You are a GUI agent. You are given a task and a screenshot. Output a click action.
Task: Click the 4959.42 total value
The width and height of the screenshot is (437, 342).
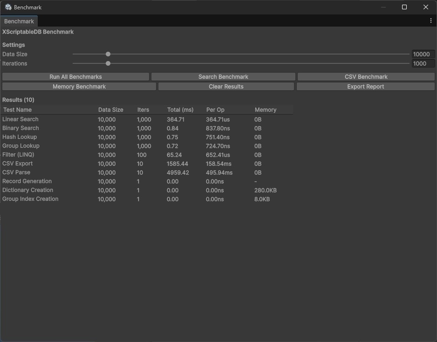pos(178,173)
